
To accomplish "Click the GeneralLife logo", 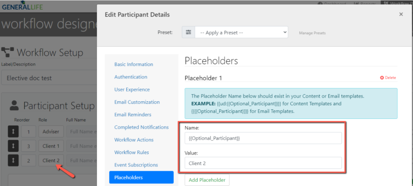I will [22, 7].
